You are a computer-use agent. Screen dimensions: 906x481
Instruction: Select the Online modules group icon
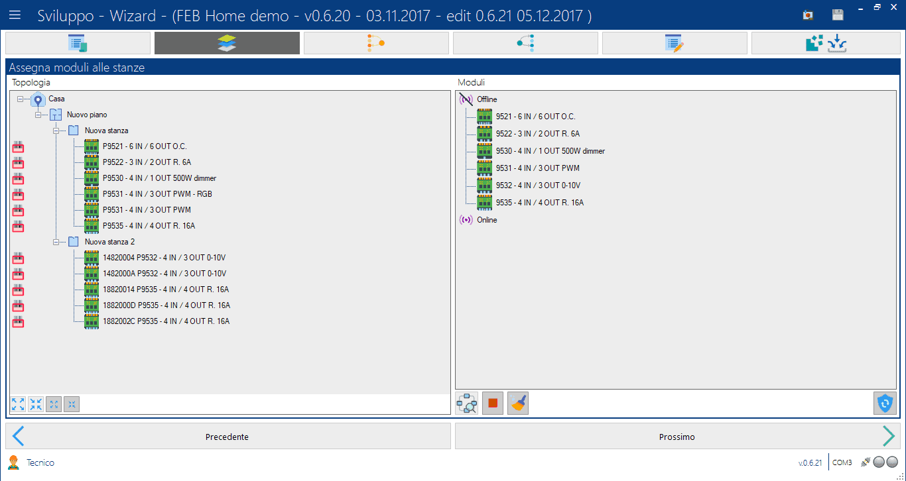pos(466,220)
